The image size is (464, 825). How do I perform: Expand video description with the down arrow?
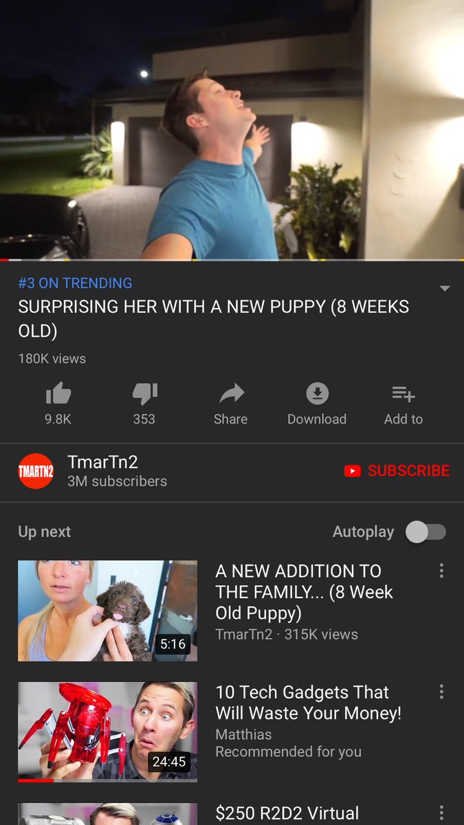click(x=445, y=288)
